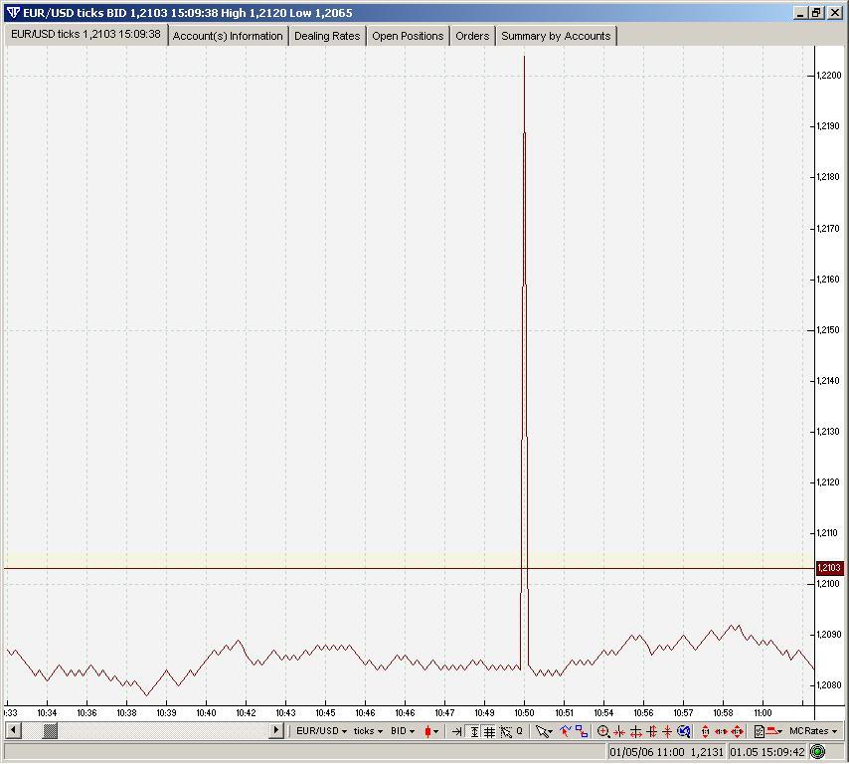
Task: Click the line with red cursor icon
Action: 566,731
